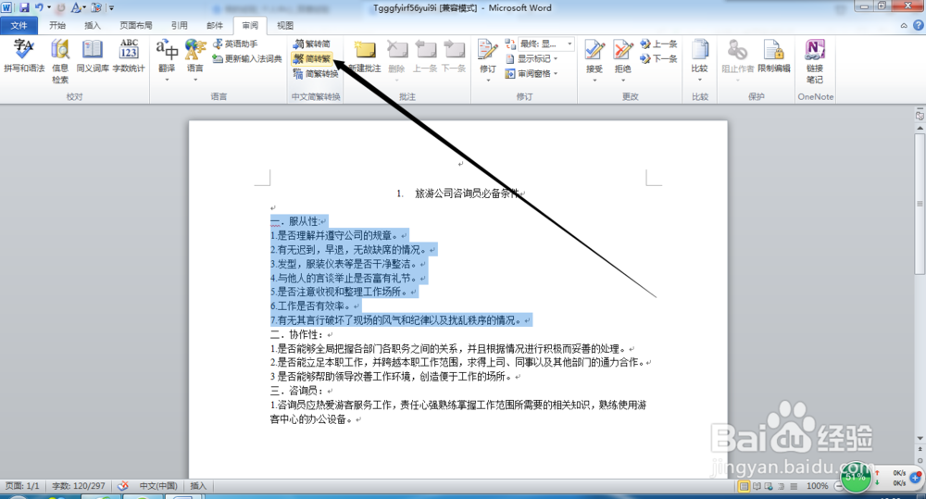Click the Delete comment (删除) button

click(x=397, y=59)
